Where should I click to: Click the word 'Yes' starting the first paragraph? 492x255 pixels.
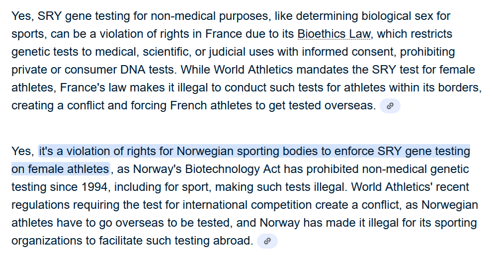click(x=21, y=16)
